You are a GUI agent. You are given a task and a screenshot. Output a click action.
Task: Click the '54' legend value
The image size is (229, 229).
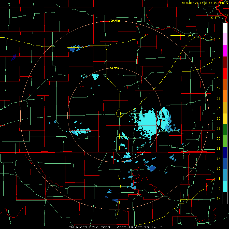click(x=219, y=58)
